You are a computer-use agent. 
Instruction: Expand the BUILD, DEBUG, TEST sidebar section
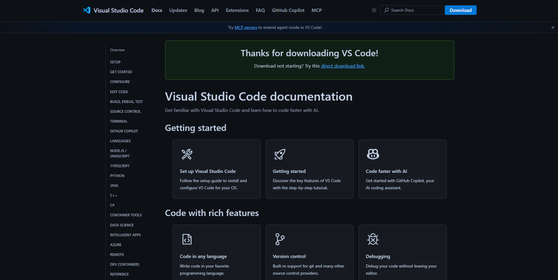126,102
